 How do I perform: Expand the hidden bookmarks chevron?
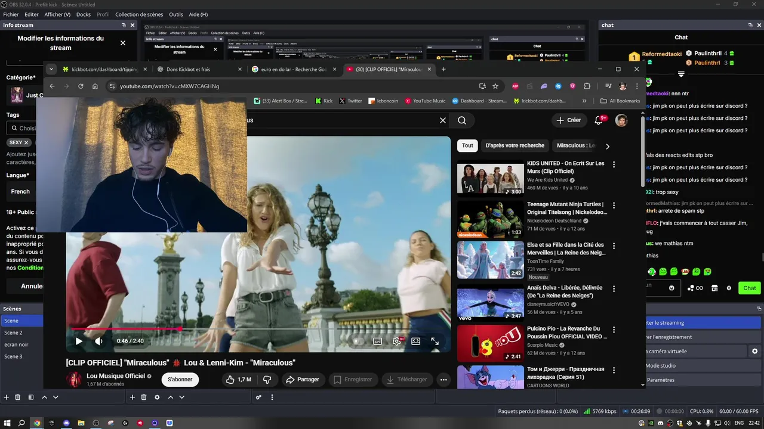tap(584, 101)
